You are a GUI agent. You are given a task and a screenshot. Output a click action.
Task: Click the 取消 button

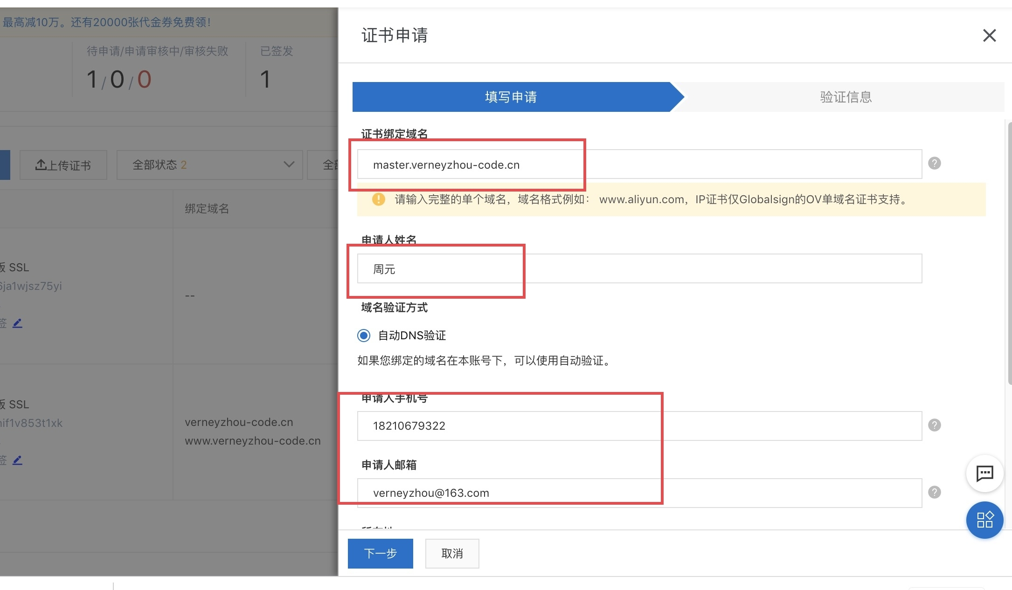click(x=452, y=554)
